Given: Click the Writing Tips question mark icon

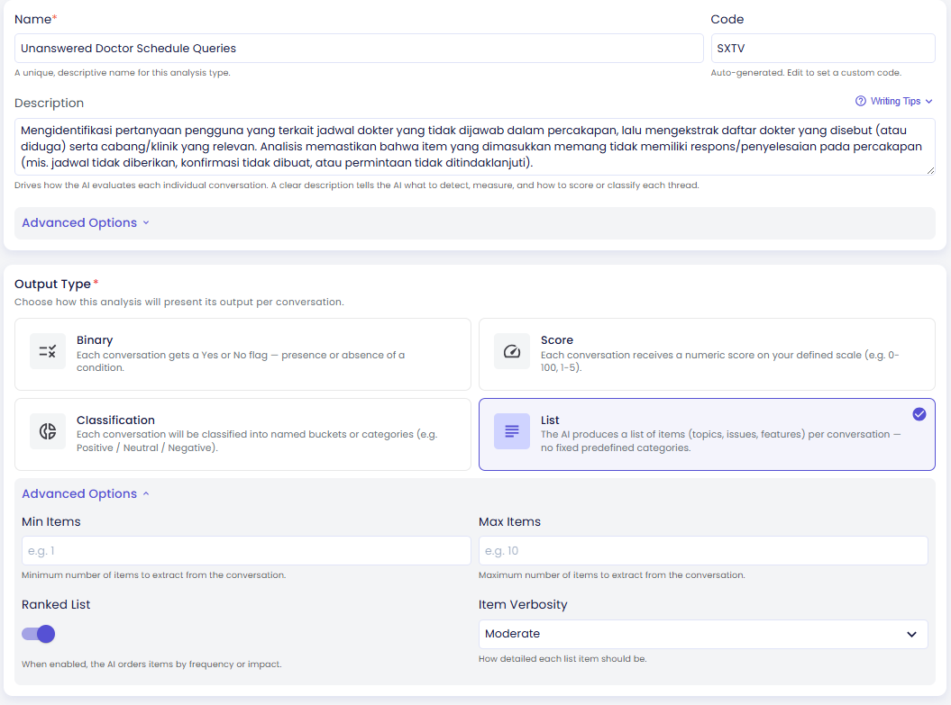Looking at the screenshot, I should coord(861,101).
